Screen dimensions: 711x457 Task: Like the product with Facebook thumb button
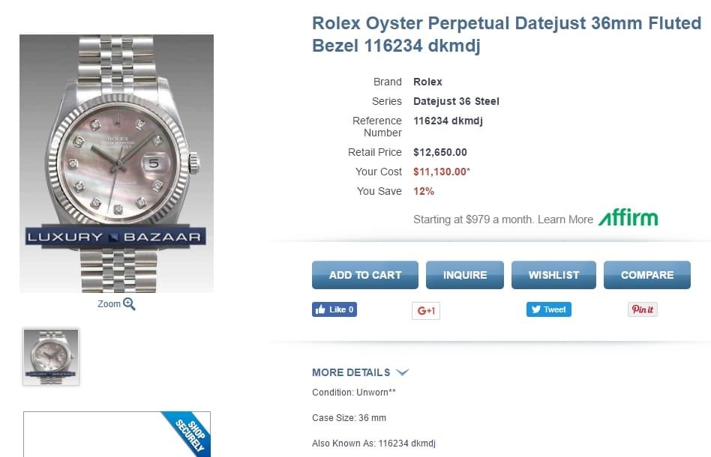tap(334, 309)
